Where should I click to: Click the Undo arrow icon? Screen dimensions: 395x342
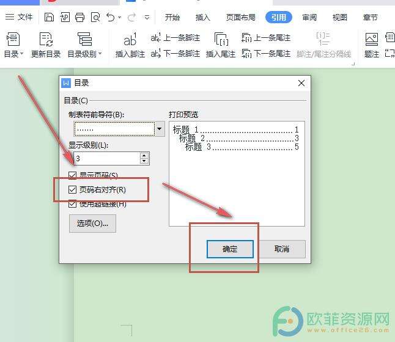(x=110, y=17)
